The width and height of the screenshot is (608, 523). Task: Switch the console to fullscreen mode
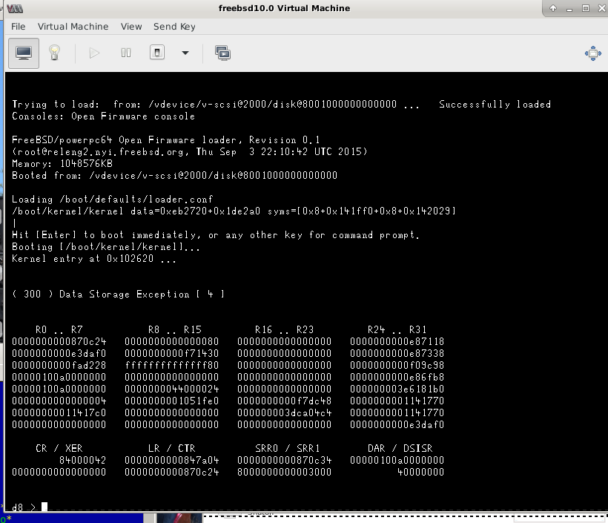pyautogui.click(x=592, y=53)
